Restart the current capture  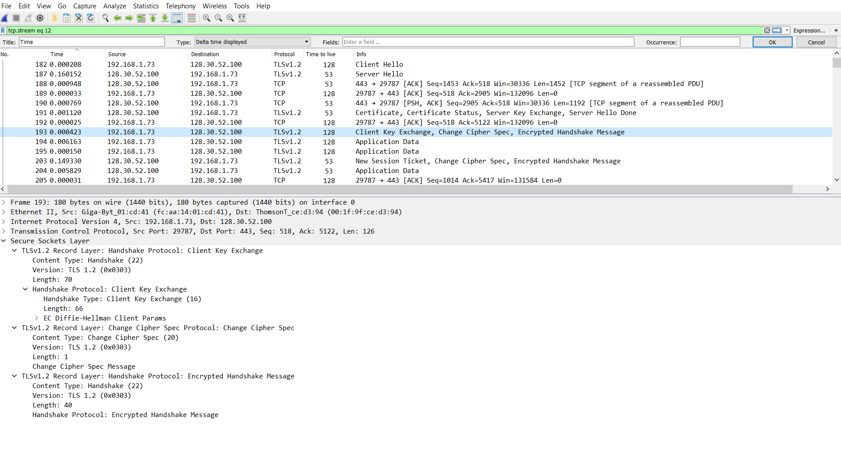click(x=28, y=18)
